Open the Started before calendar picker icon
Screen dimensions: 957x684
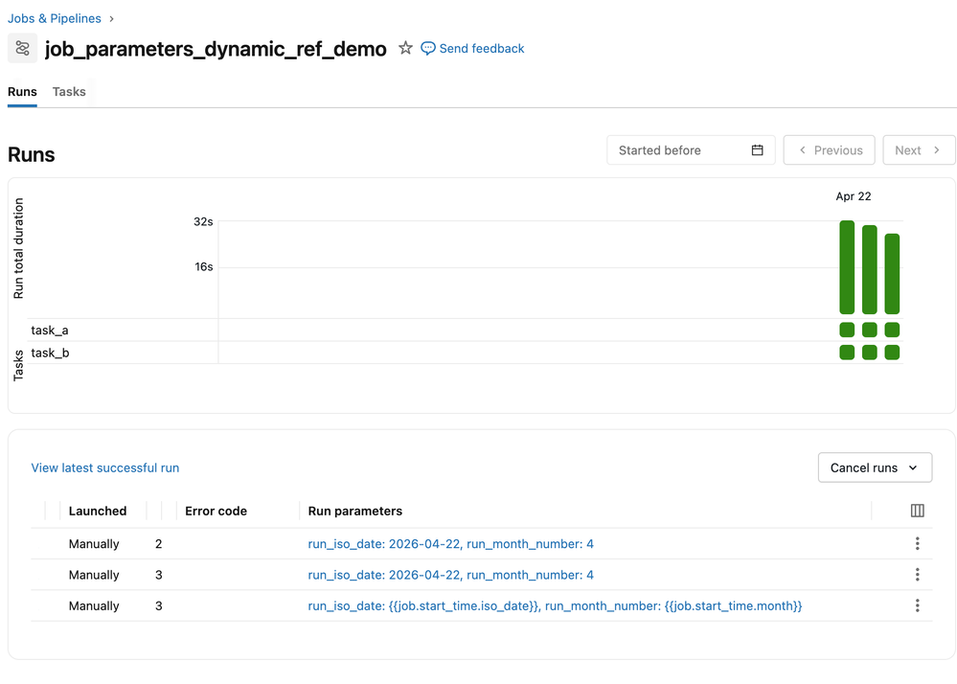pyautogui.click(x=756, y=149)
